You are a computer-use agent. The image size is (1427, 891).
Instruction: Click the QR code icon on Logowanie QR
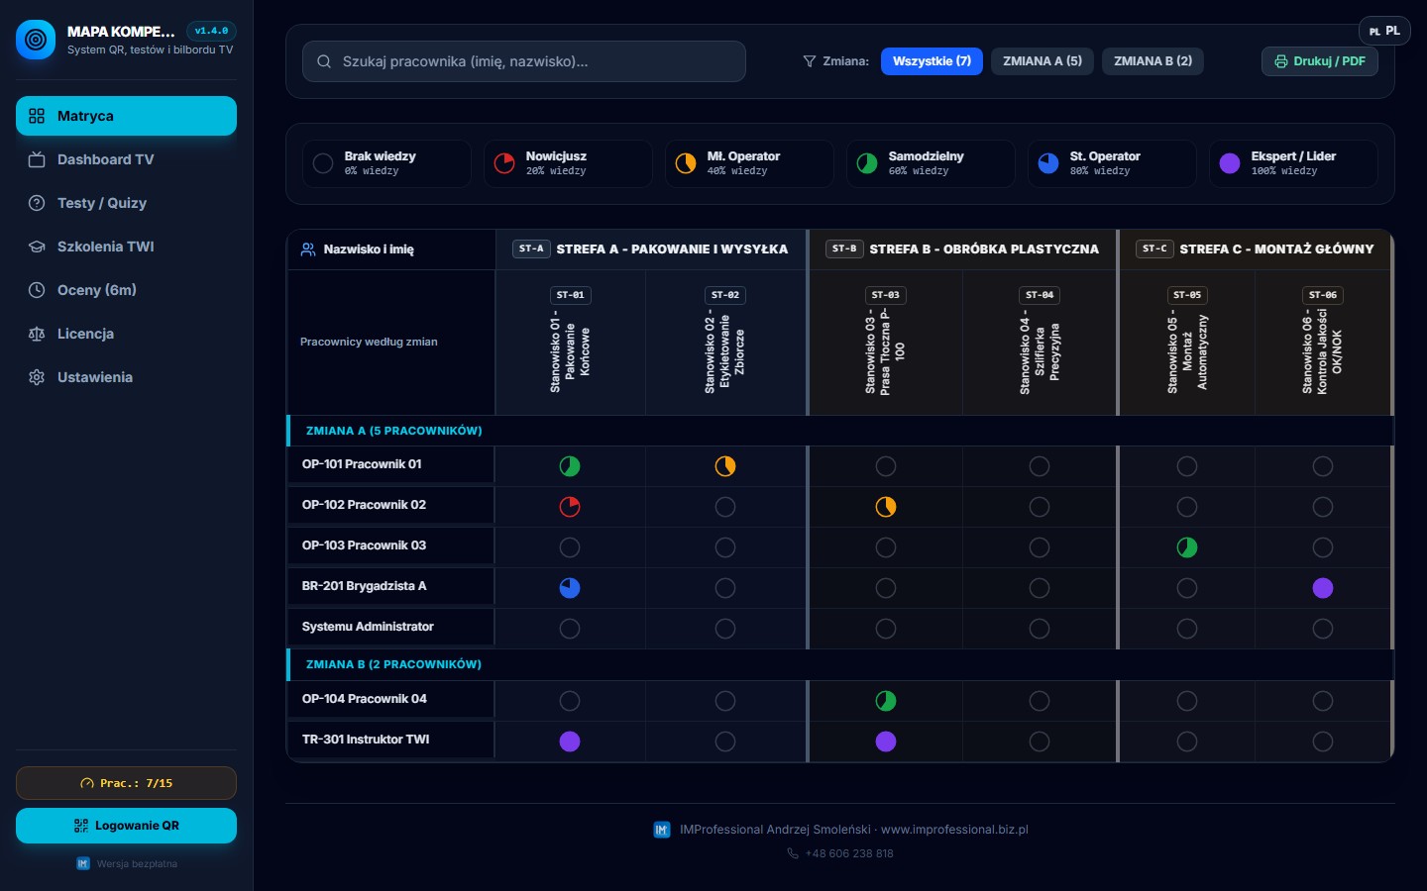coord(81,826)
